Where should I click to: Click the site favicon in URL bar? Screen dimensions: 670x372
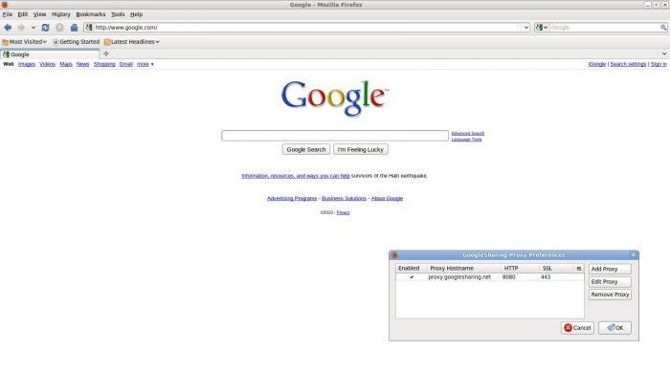click(x=89, y=28)
